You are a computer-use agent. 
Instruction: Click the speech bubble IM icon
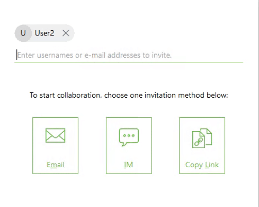pyautogui.click(x=129, y=137)
